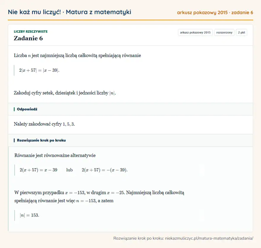Click the word 'lub' between the equations
This screenshot has width=261, height=248.
point(69,170)
